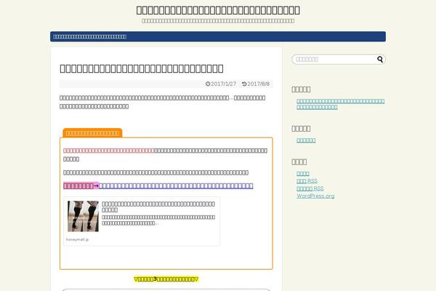The height and width of the screenshot is (291, 436).
Task: Open the WordPress.org link
Action: pyautogui.click(x=315, y=196)
